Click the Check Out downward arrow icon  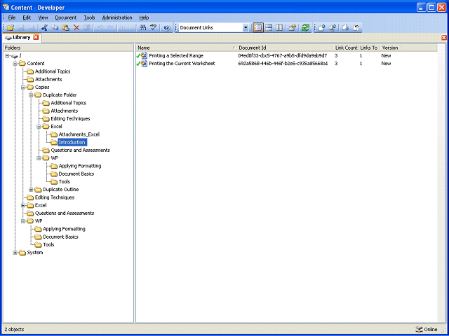pos(346,28)
